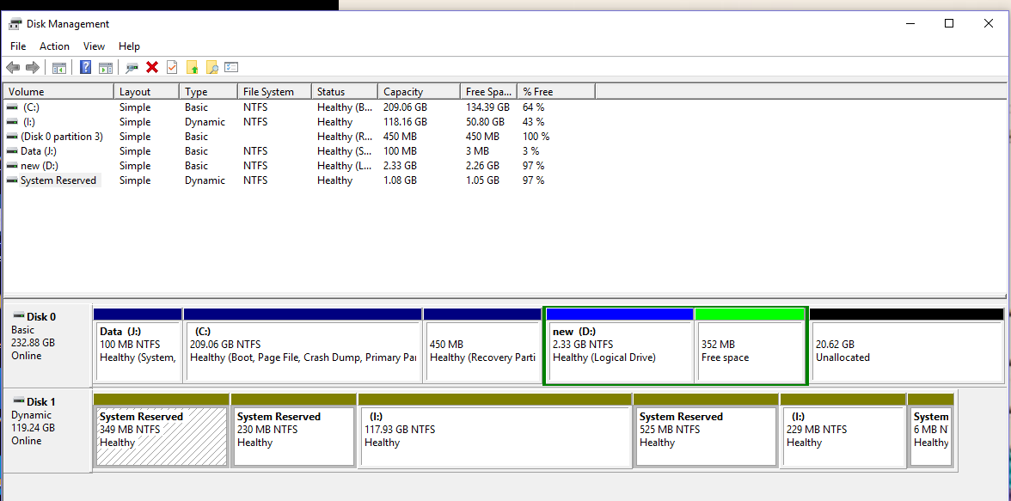
Task: Open the File menu
Action: (18, 46)
